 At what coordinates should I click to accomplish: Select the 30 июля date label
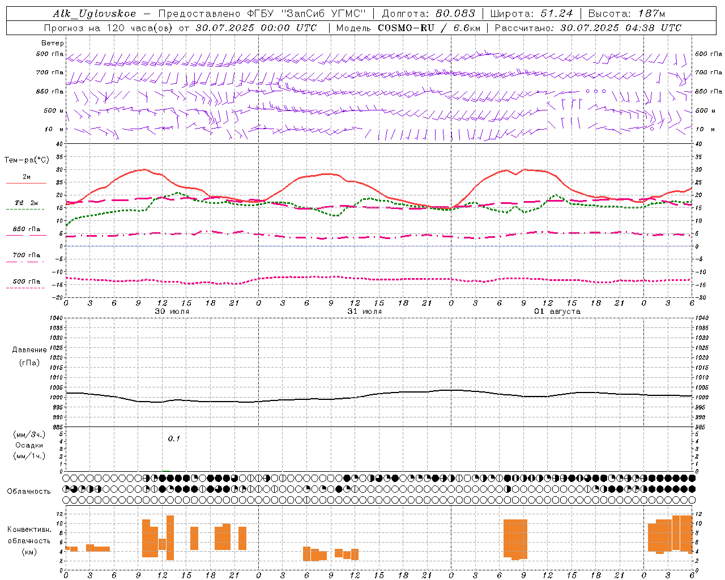(x=172, y=312)
